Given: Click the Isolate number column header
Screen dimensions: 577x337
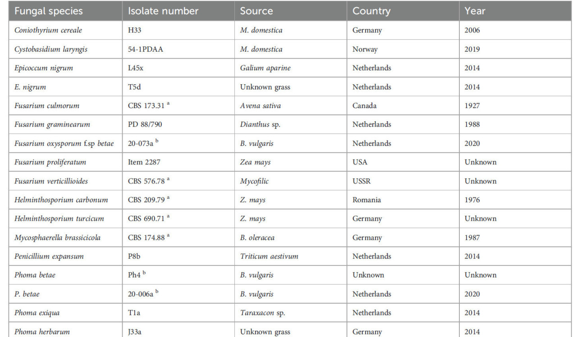Looking at the screenshot, I should click(163, 11).
